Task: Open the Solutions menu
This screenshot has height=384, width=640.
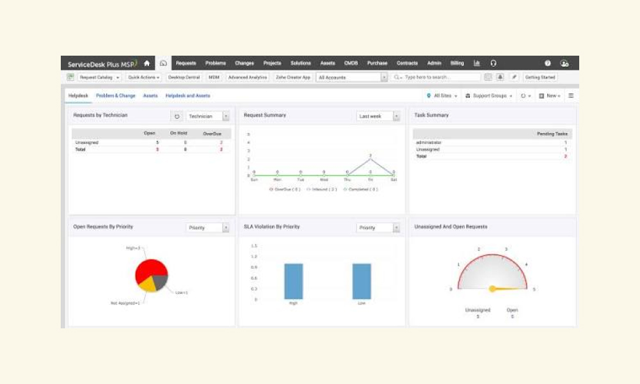Action: [x=301, y=63]
